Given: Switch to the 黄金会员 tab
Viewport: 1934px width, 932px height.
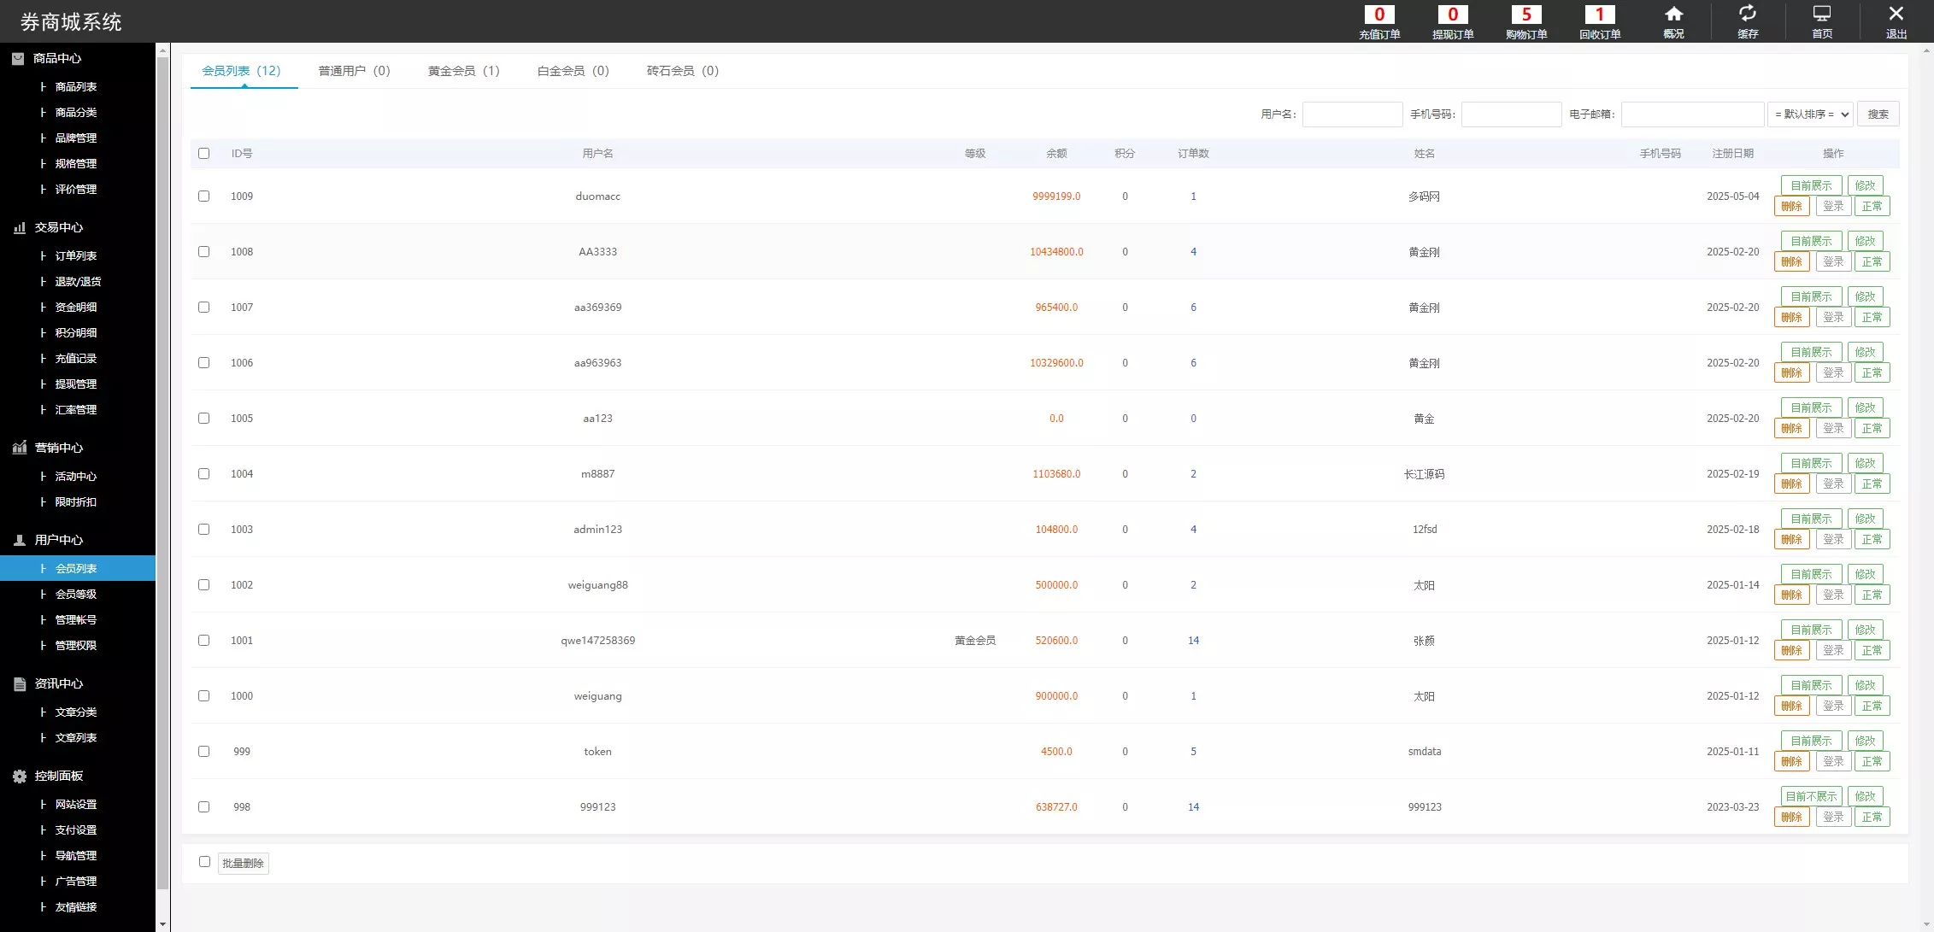Looking at the screenshot, I should point(463,71).
